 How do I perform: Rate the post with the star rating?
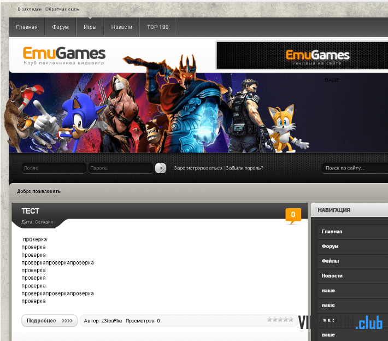click(x=280, y=320)
